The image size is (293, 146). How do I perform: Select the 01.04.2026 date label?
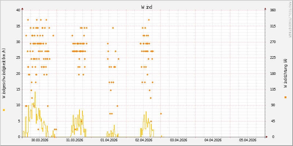point(109,140)
